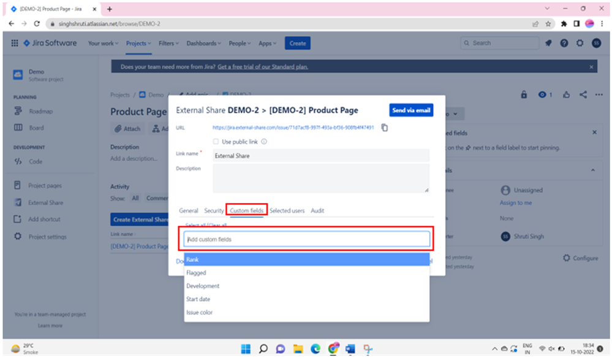The image size is (612, 357).
Task: Expand the Apps dropdown
Action: coord(267,44)
